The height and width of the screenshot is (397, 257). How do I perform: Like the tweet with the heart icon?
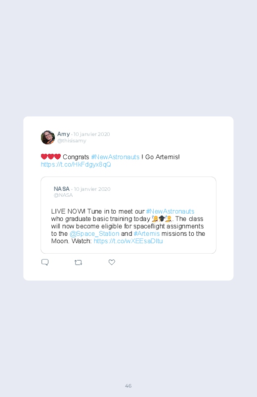point(112,263)
